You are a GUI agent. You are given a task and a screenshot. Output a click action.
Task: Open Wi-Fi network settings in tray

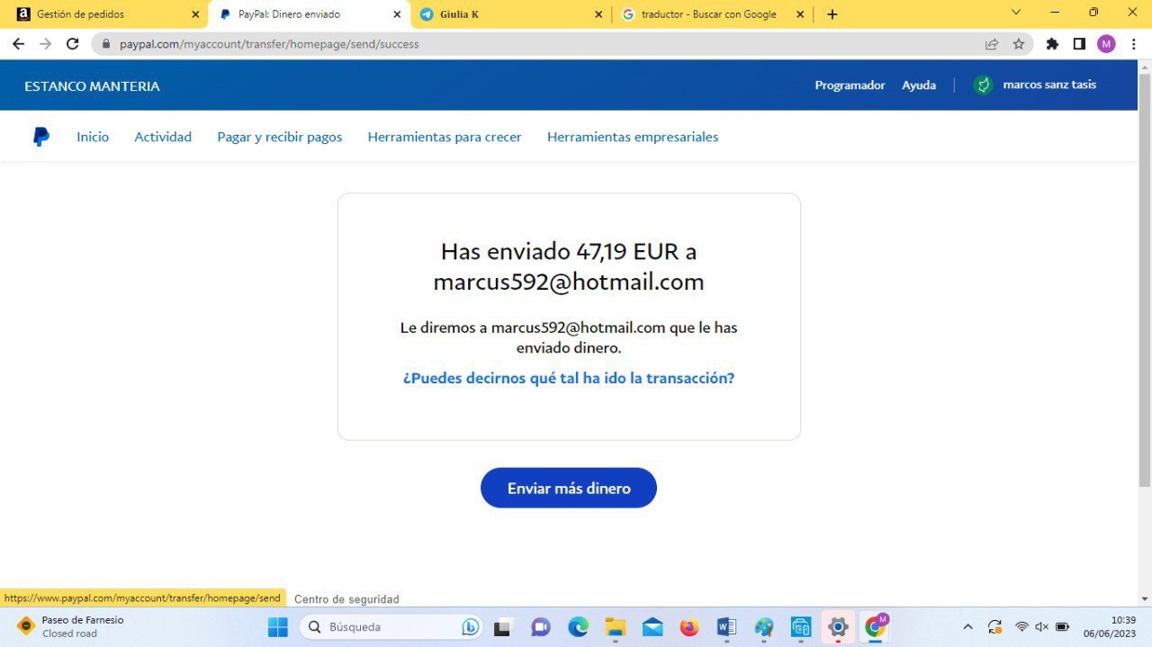click(1021, 627)
